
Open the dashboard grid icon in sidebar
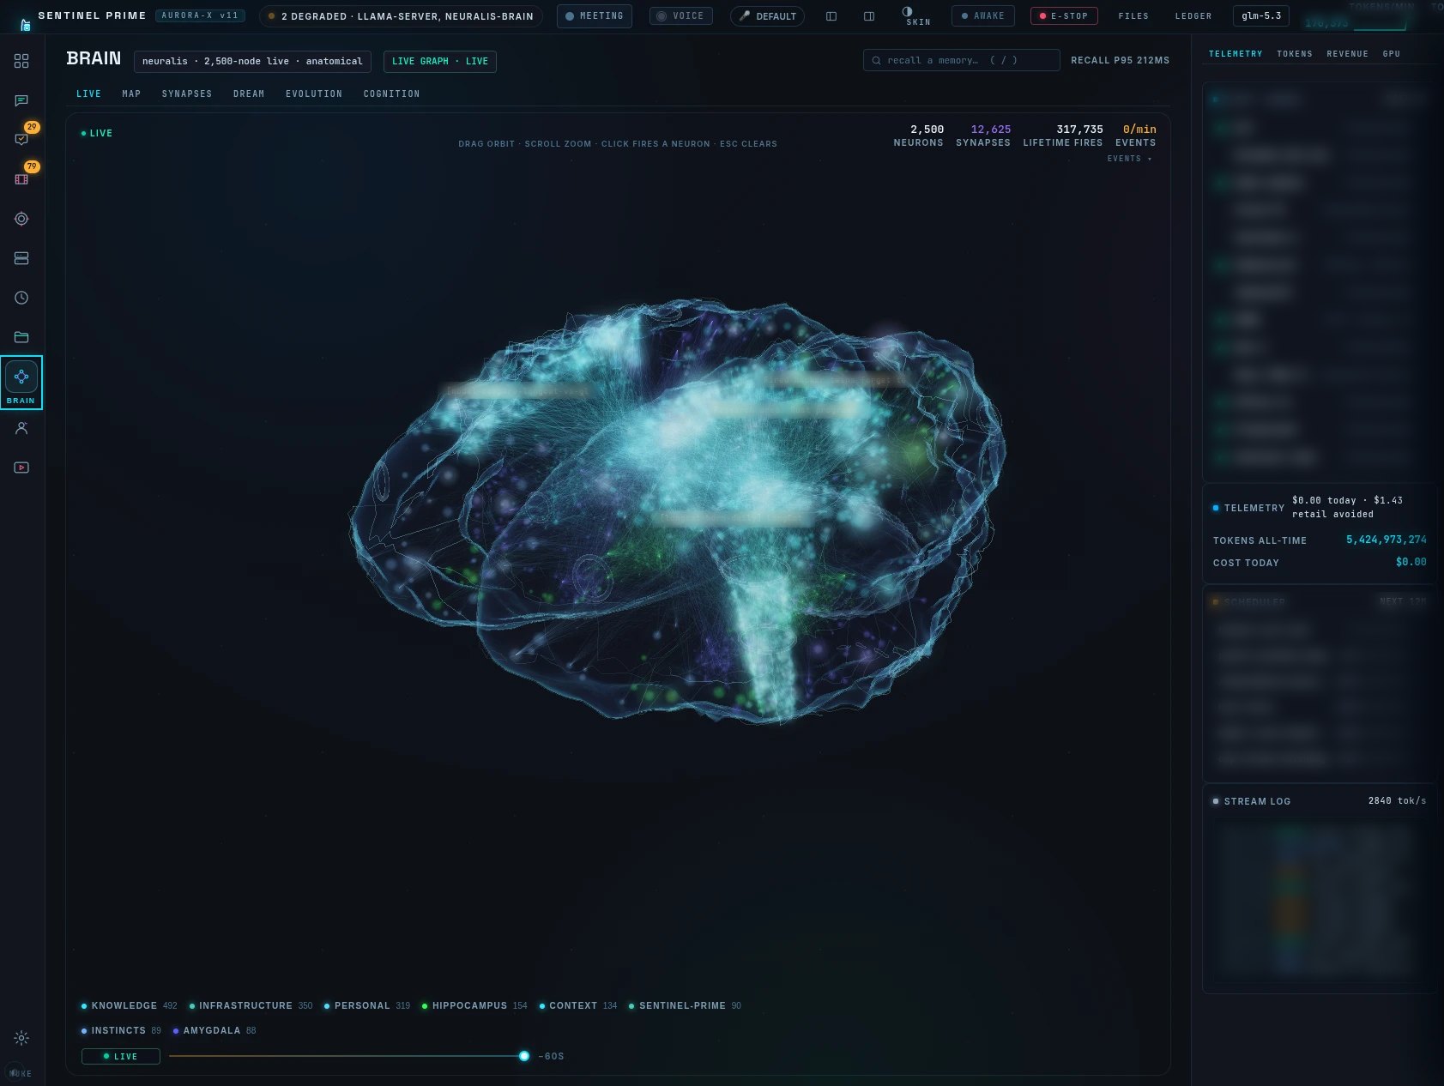pos(21,61)
